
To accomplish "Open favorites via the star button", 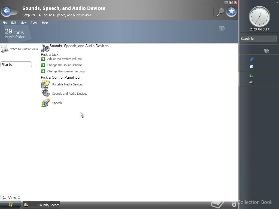I will click(231, 11).
